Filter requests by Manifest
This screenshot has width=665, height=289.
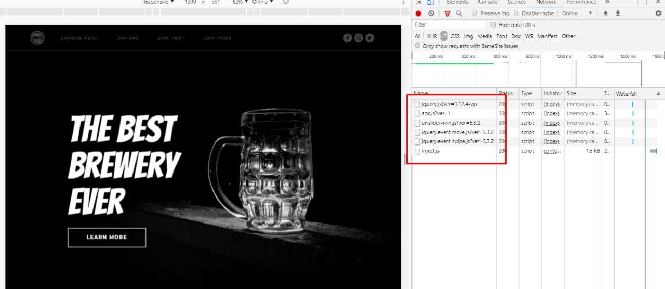(547, 36)
